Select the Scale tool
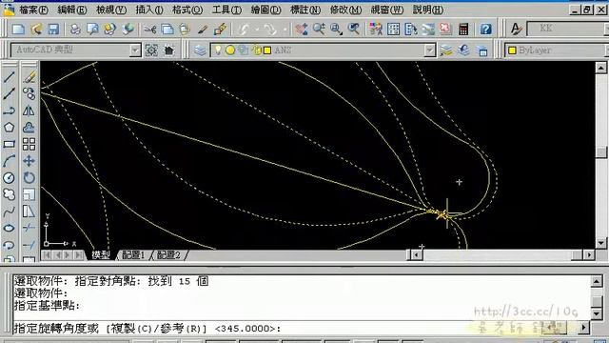 click(29, 194)
